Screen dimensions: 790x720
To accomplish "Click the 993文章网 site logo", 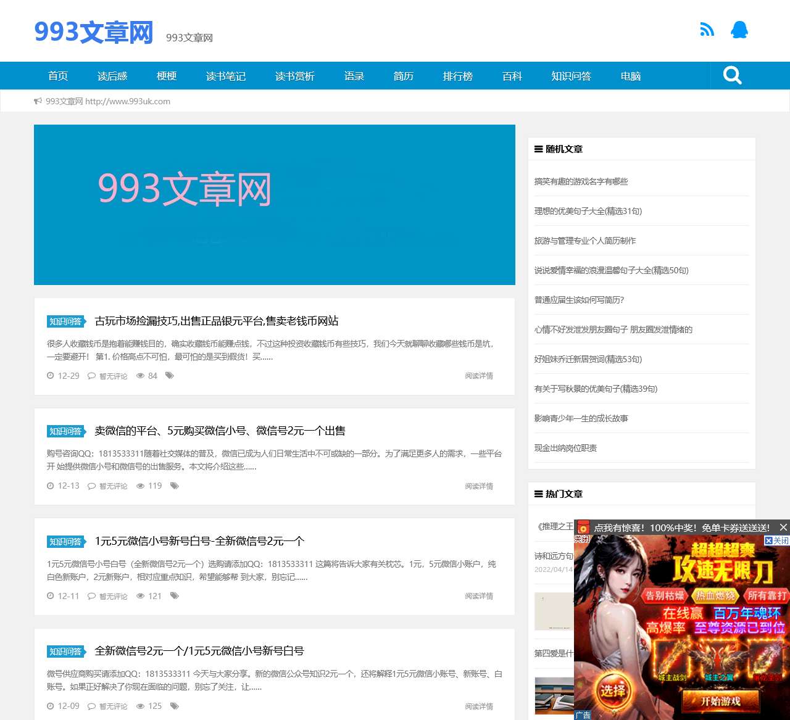I will (94, 32).
